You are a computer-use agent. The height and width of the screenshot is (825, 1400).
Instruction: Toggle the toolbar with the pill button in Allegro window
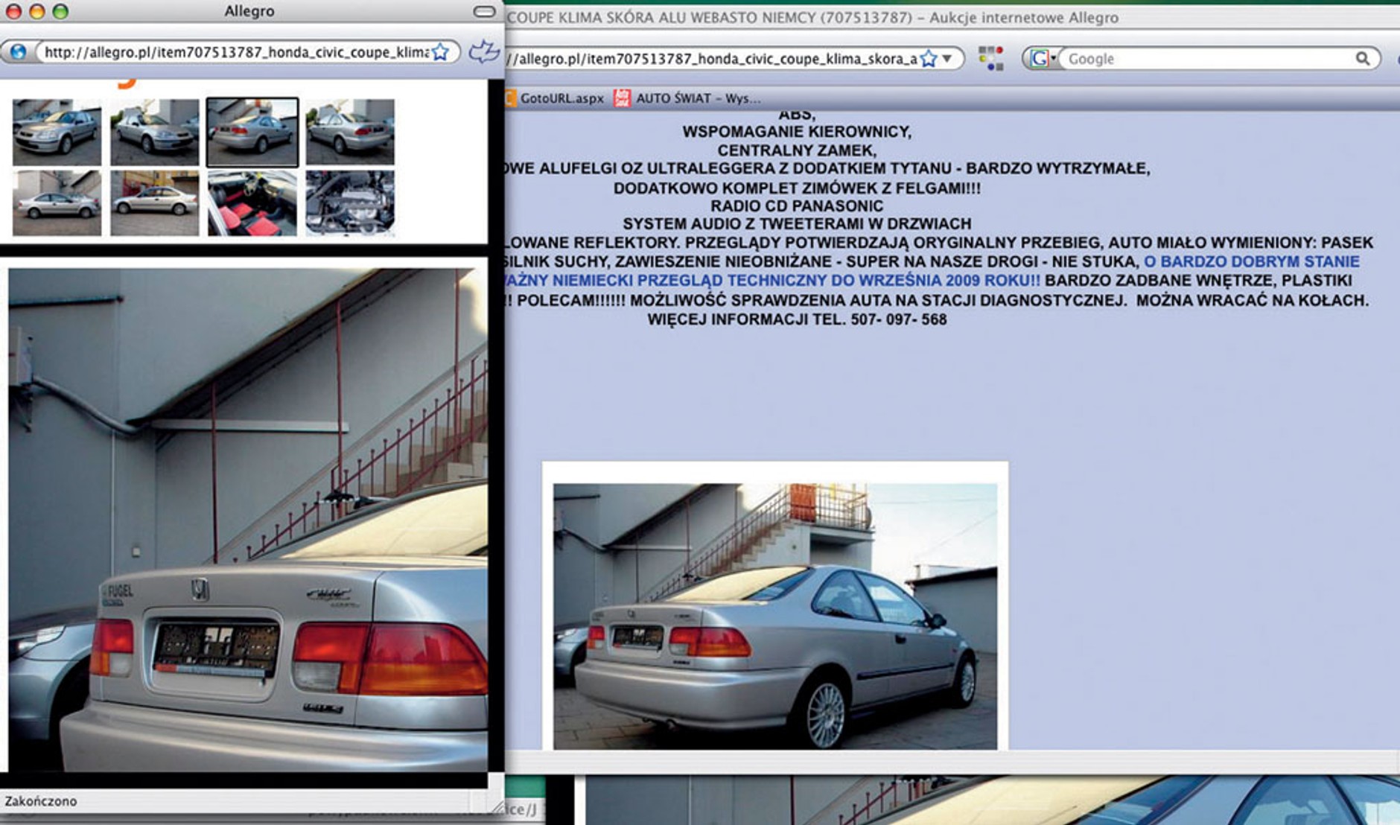point(484,11)
